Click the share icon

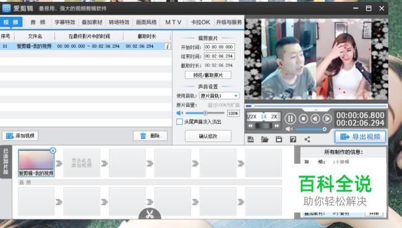307,139
